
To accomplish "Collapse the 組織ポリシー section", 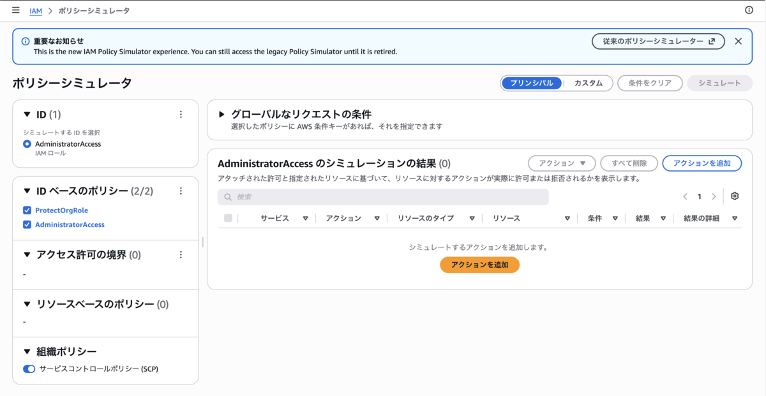I will [27, 351].
